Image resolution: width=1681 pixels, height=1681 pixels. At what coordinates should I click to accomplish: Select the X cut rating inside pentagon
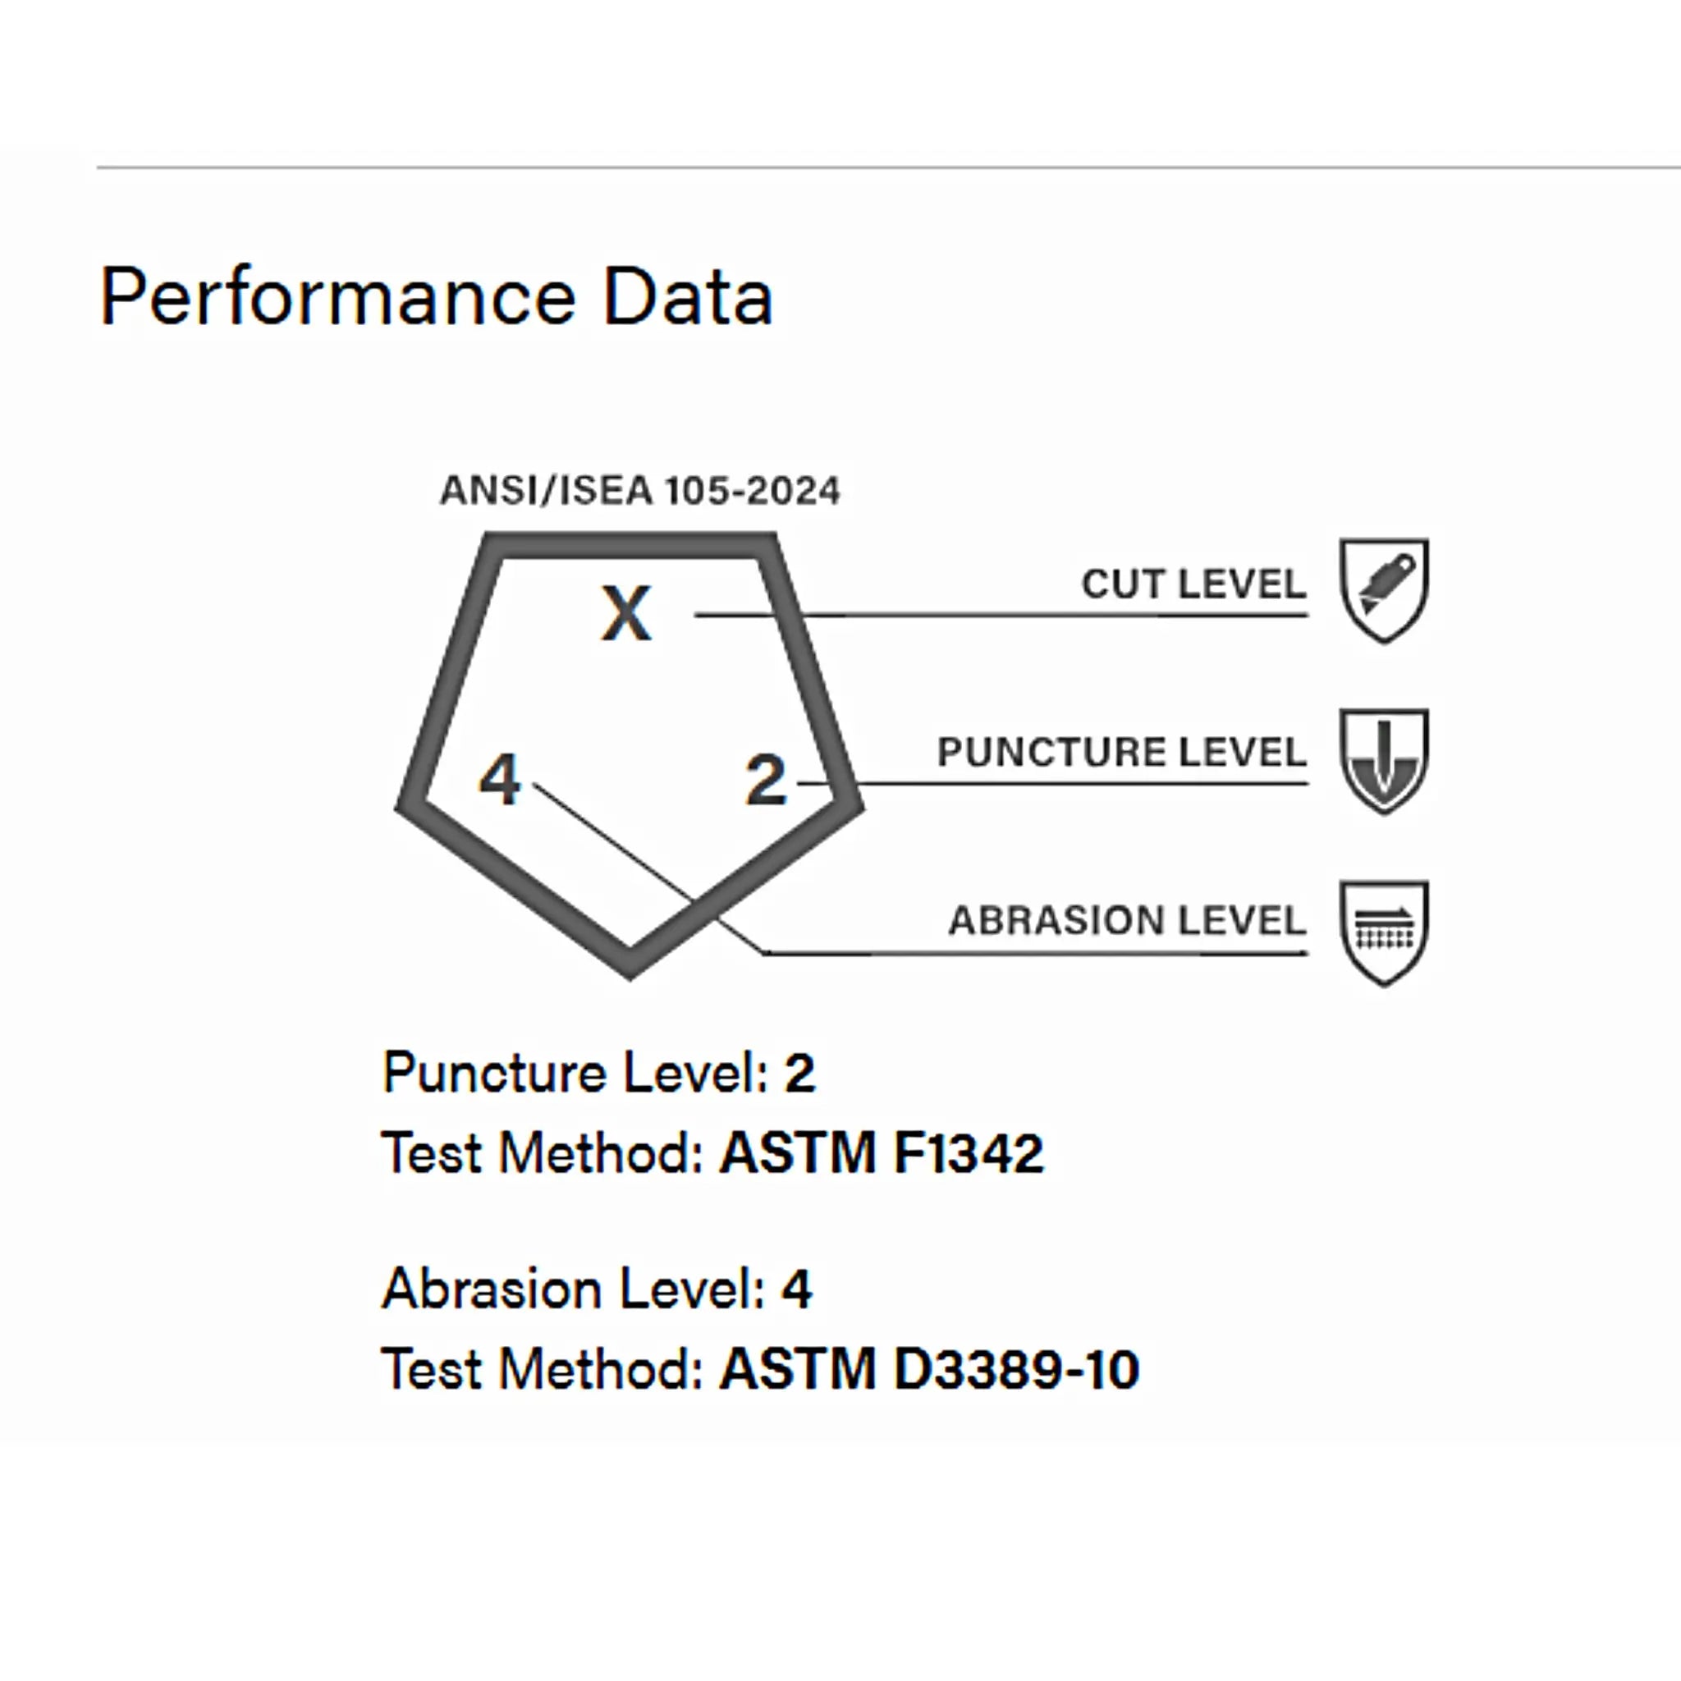coord(626,614)
